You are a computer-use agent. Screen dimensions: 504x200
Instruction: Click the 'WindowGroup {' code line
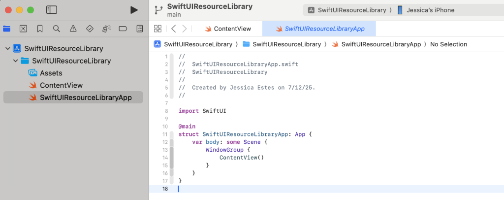(x=228, y=150)
